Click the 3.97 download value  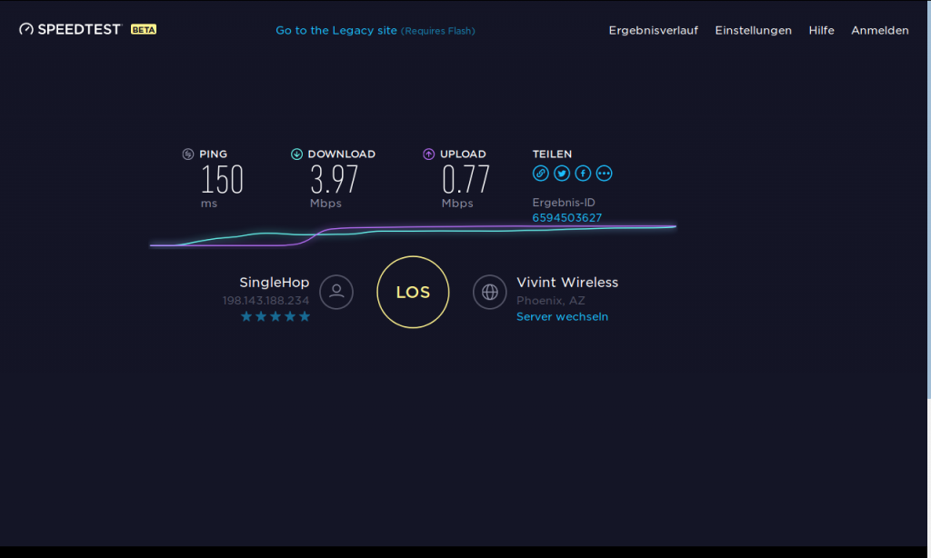[x=335, y=179]
